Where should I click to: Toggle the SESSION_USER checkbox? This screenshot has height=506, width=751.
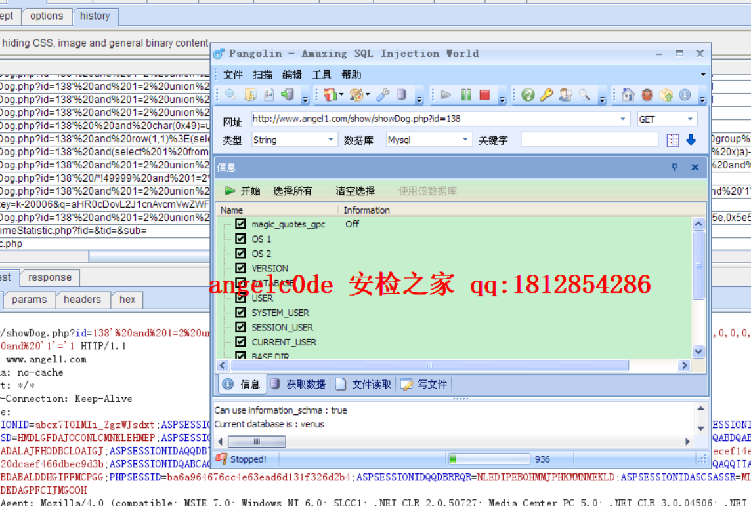240,328
